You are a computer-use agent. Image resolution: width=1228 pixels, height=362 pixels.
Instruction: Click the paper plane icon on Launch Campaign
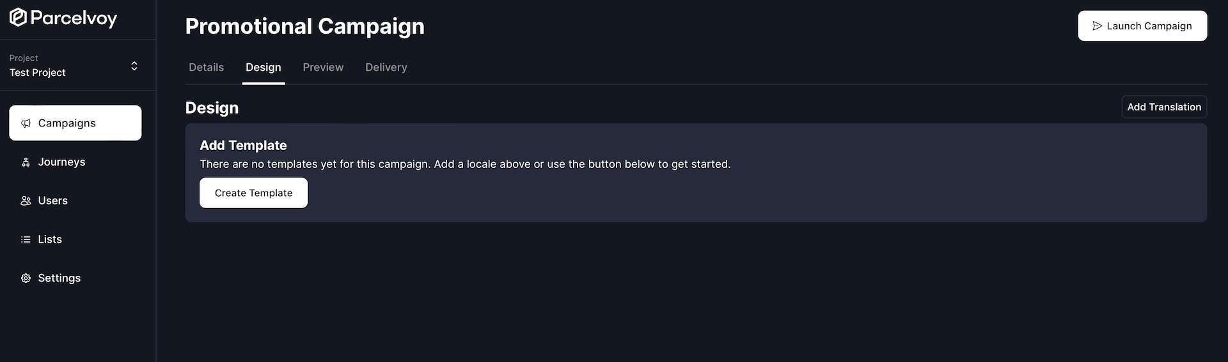pyautogui.click(x=1097, y=26)
